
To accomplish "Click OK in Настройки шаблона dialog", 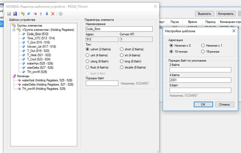I will click(x=203, y=105).
